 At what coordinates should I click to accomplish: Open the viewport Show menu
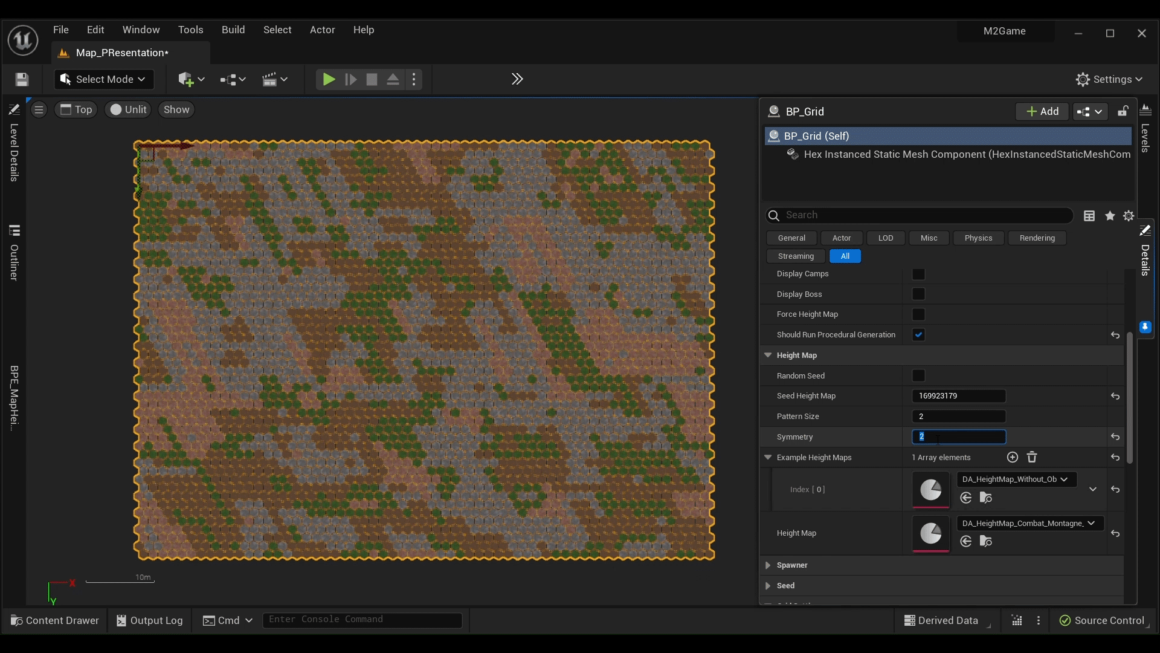pos(176,109)
